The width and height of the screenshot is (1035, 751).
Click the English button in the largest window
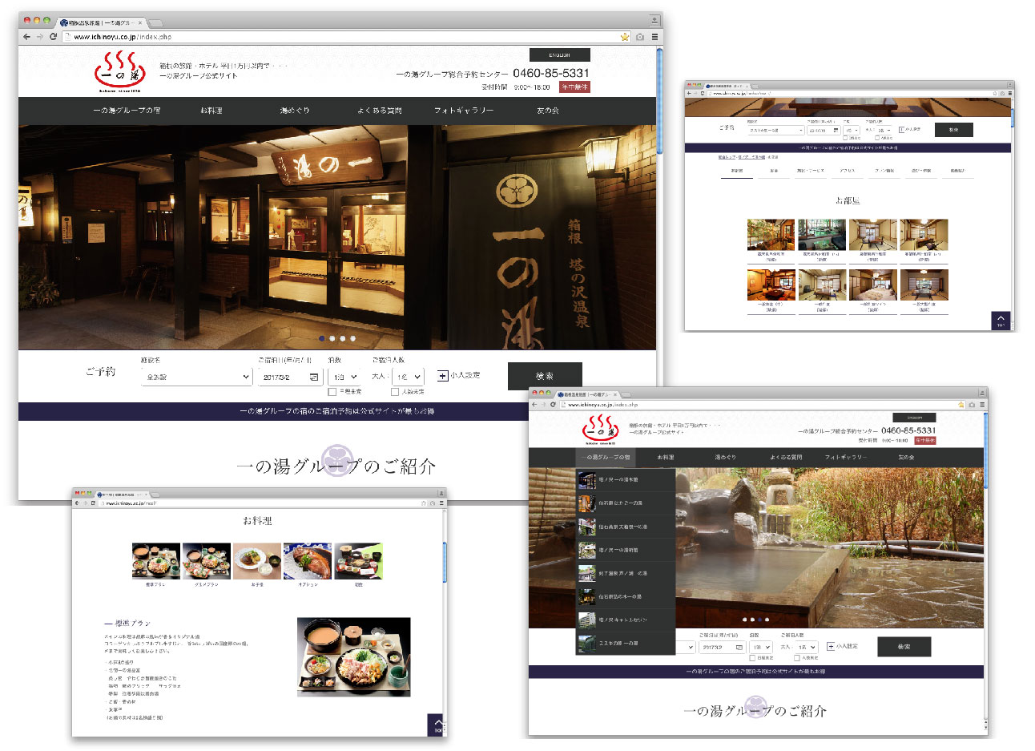pyautogui.click(x=560, y=55)
